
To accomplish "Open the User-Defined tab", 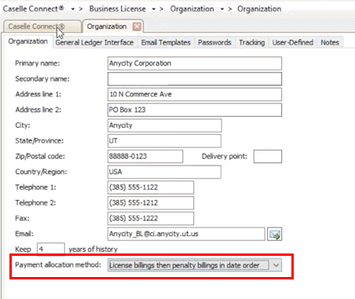I will (x=292, y=42).
